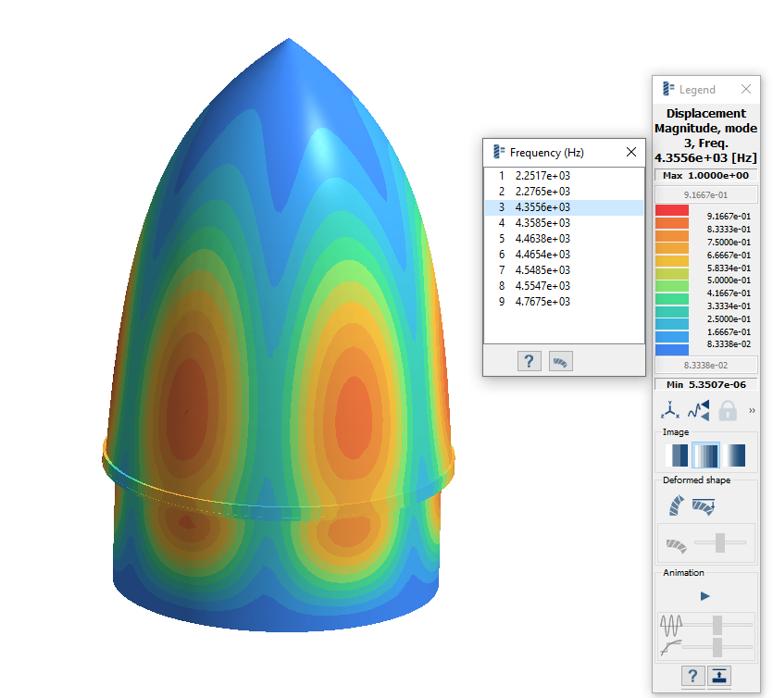Click the coordinate system axes icon

click(669, 409)
